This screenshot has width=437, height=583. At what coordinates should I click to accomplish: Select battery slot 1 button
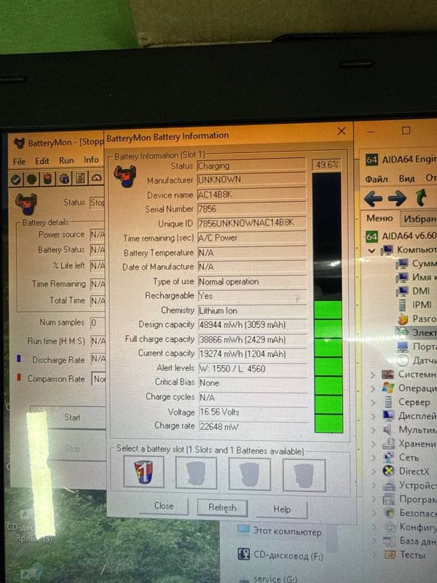pos(143,472)
